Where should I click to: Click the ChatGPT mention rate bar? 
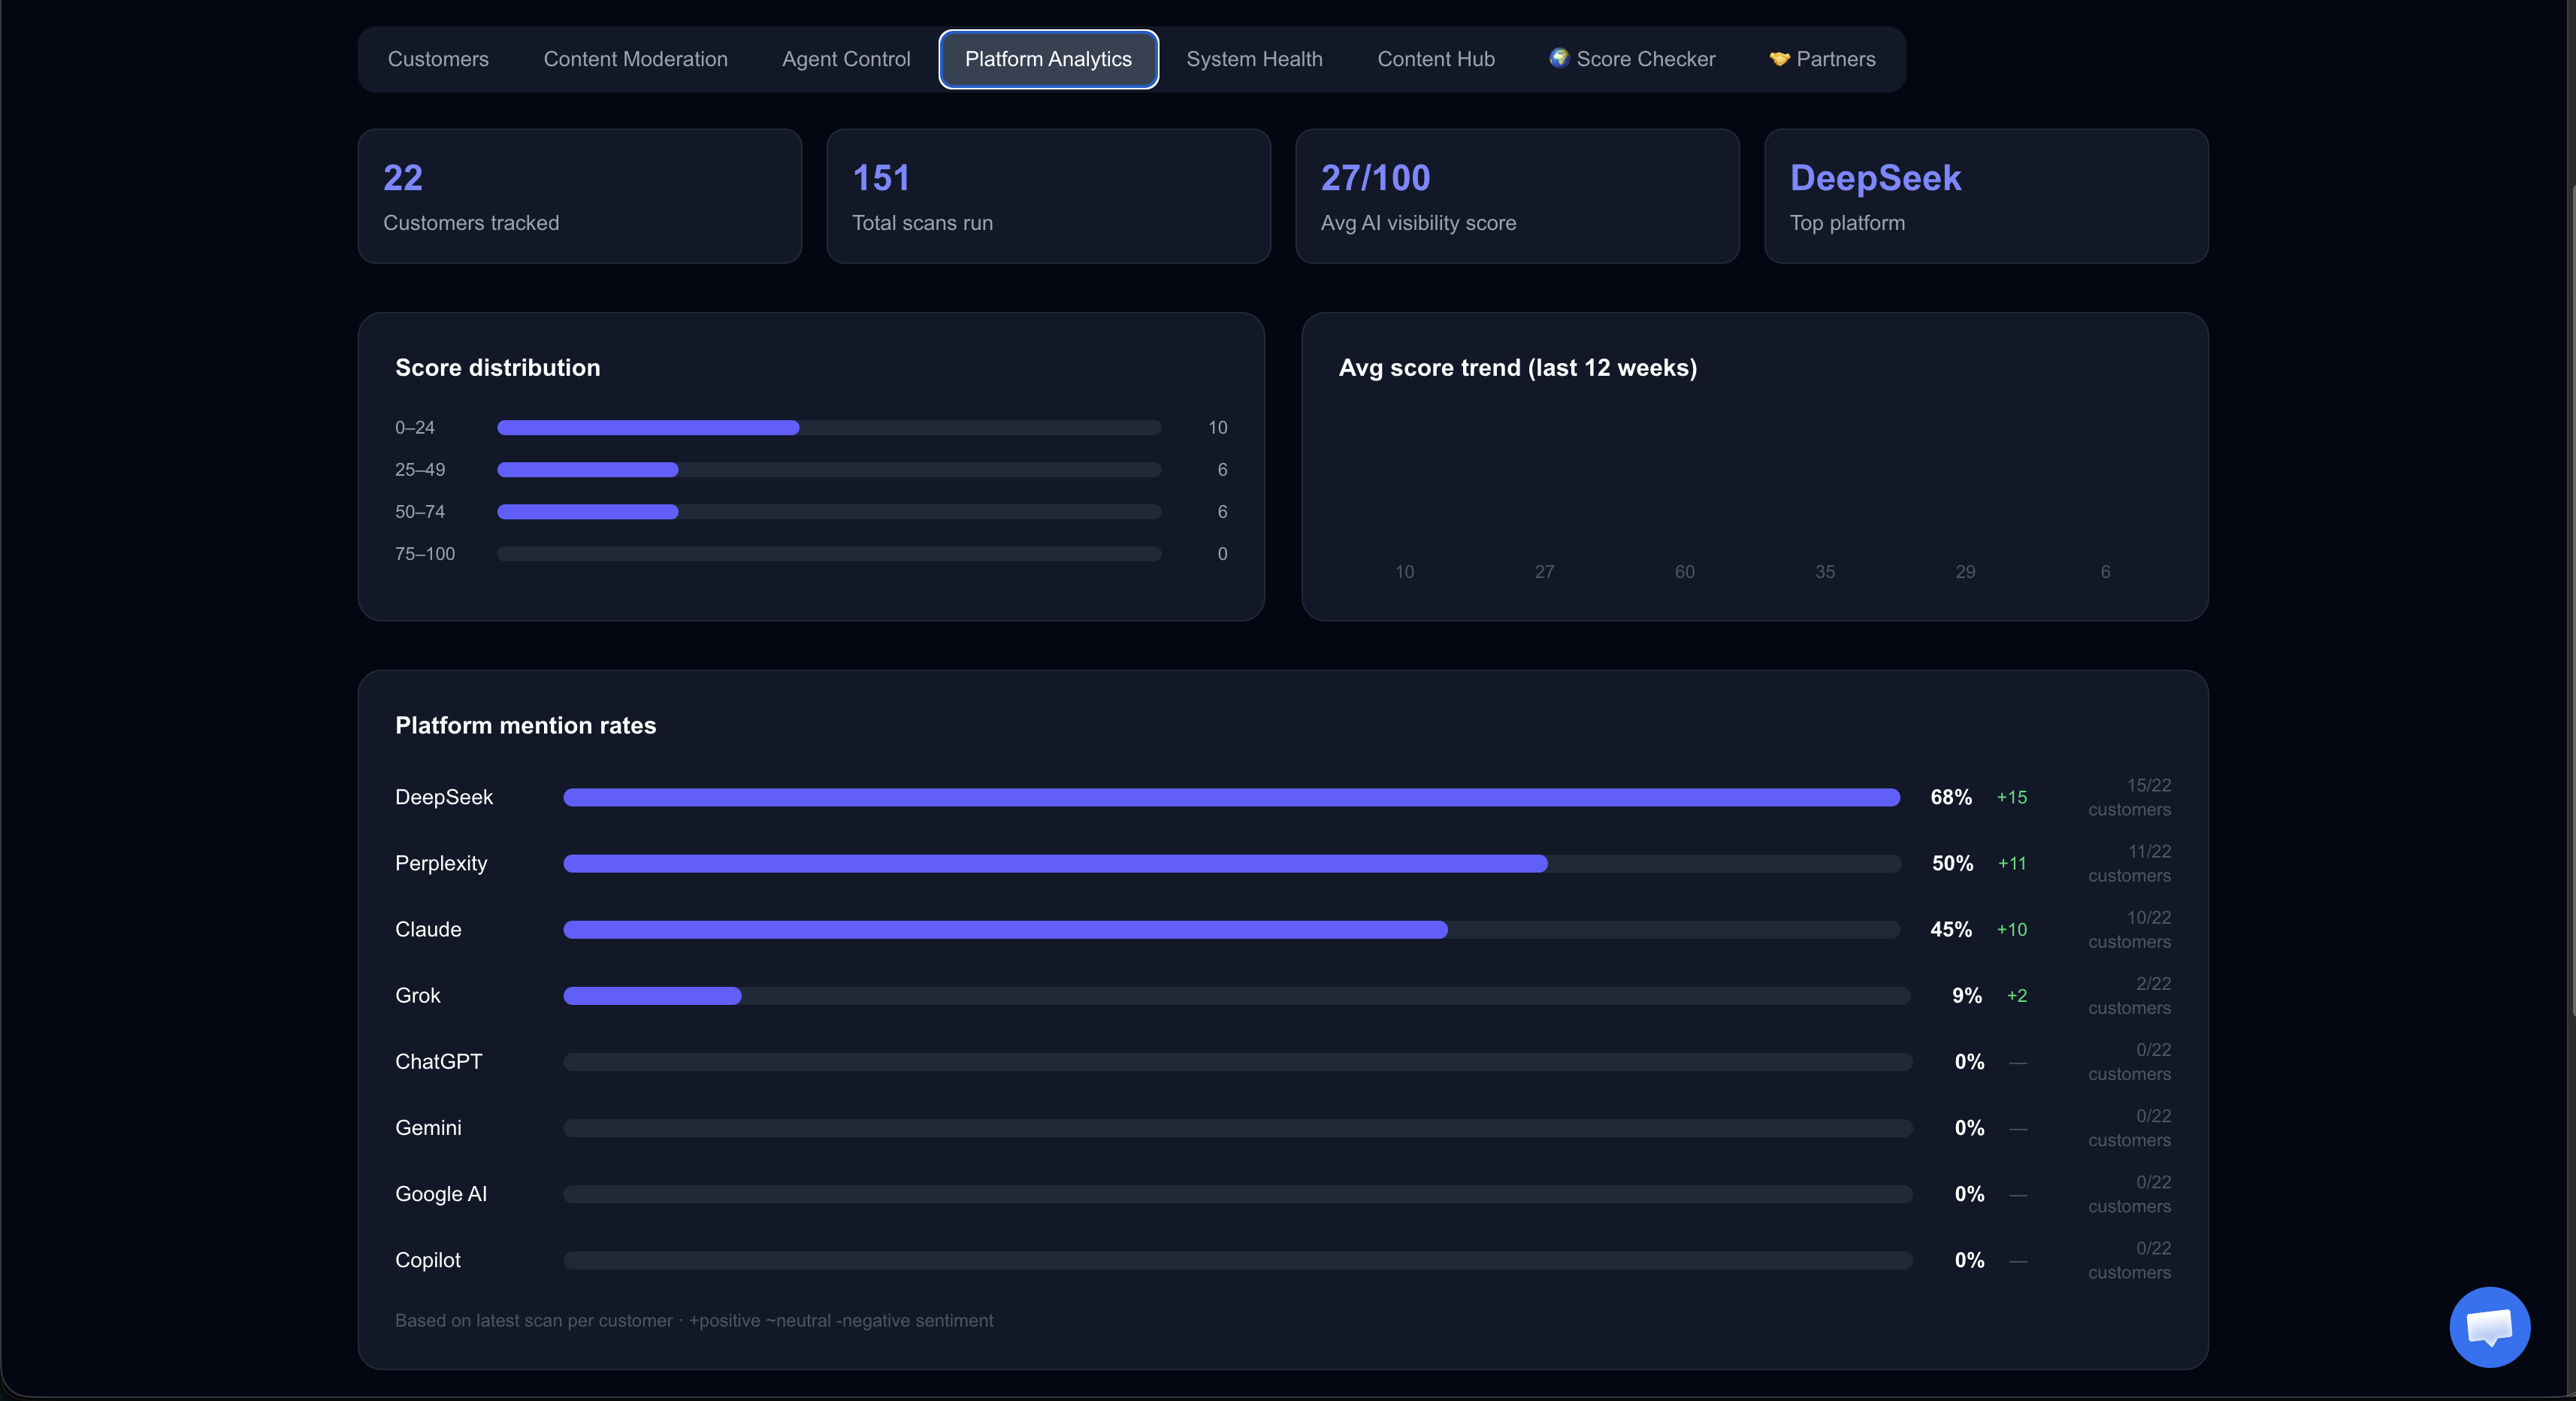point(1238,1062)
